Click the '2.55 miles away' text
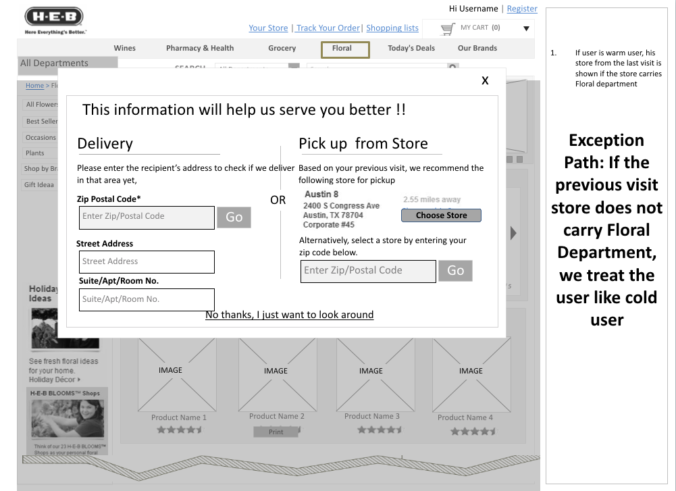 pos(432,200)
